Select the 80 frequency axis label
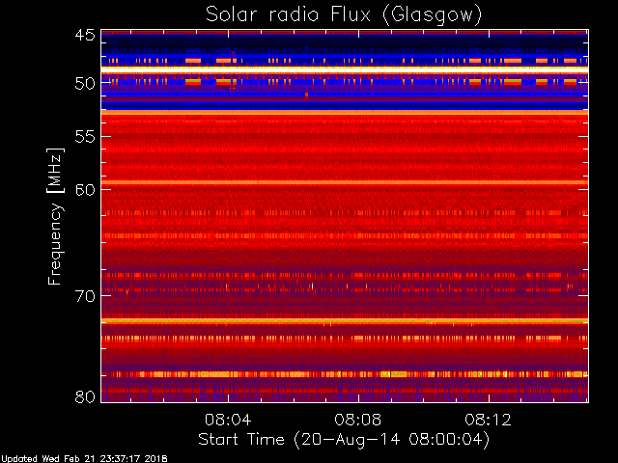 tap(85, 396)
